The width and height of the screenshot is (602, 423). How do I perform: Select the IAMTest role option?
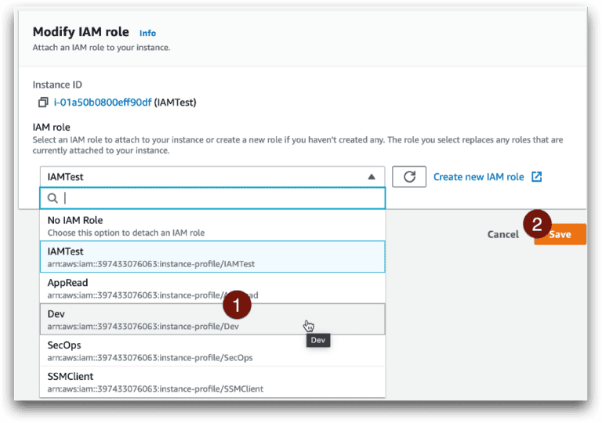coord(212,257)
